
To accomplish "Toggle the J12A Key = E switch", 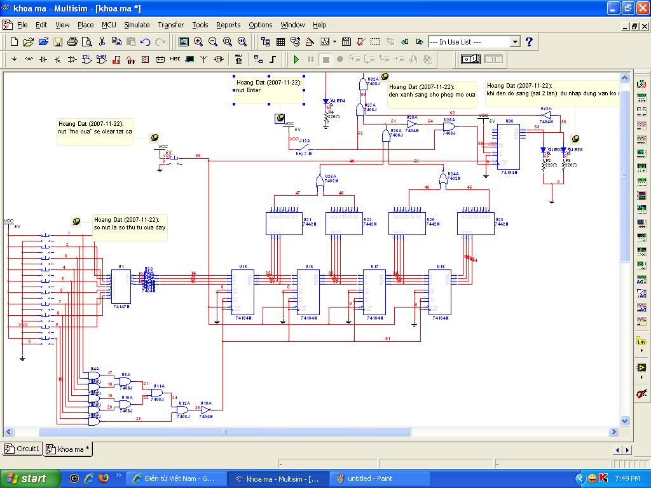I will (x=305, y=147).
